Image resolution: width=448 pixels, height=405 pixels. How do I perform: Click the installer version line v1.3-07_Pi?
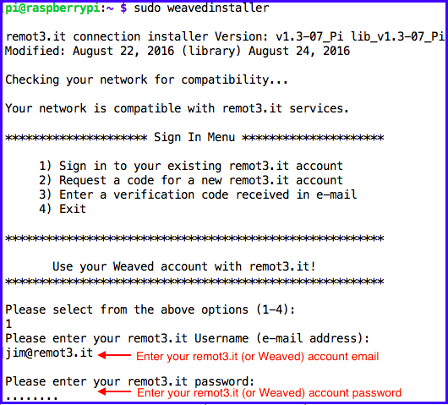(x=225, y=36)
